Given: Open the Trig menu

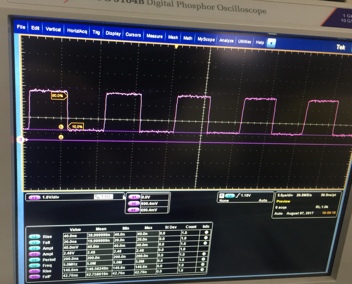Looking at the screenshot, I should coord(96,32).
